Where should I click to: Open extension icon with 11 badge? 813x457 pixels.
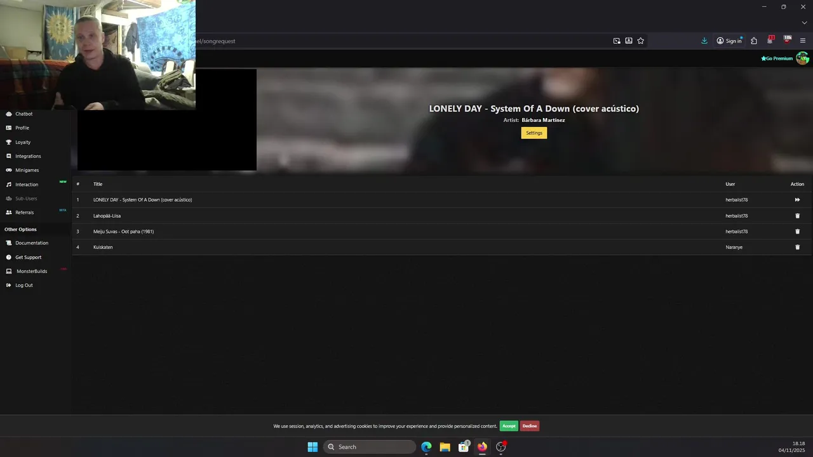point(770,40)
